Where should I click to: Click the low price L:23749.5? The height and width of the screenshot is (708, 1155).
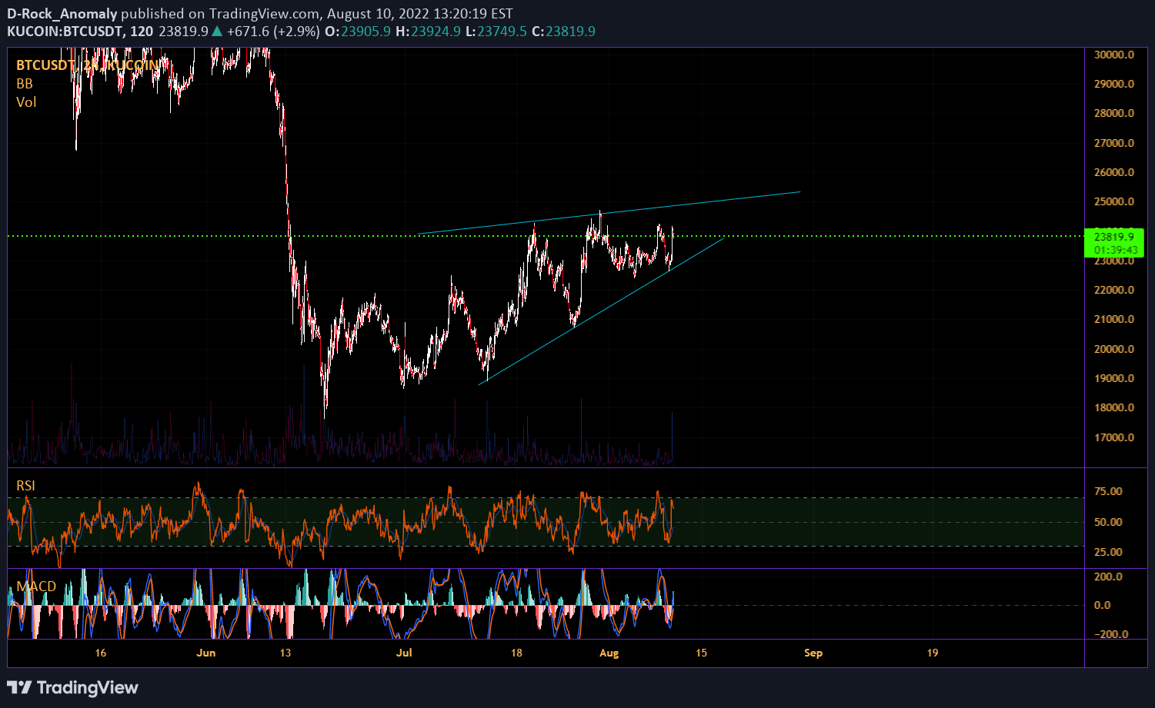[496, 32]
